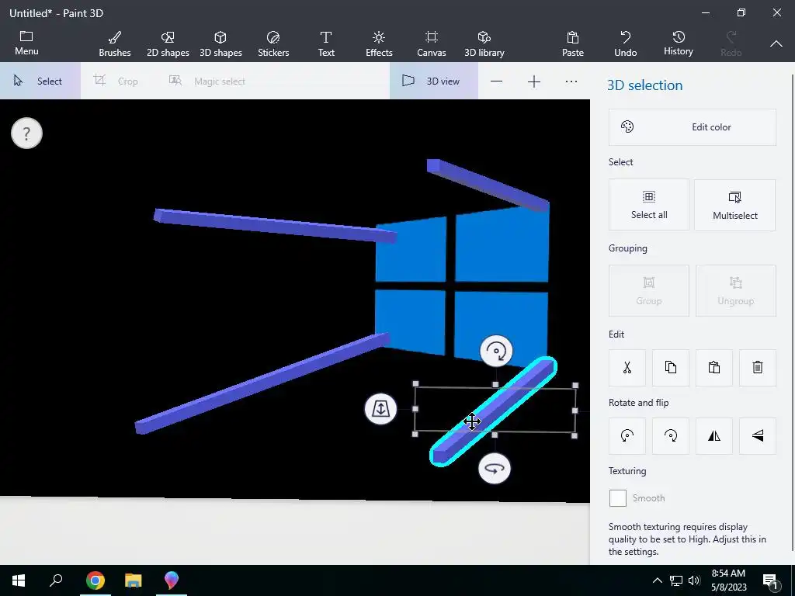
Task: Rotate the selection right
Action: point(671,436)
